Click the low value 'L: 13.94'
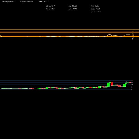The height and width of the screenshot is (139, 139). click(x=73, y=9)
